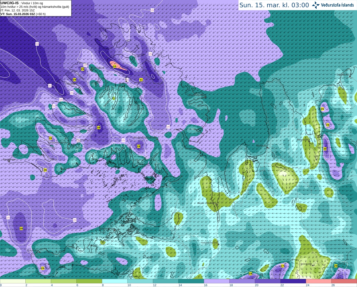Click the 2–4 m/s light green swatch
The height and width of the screenshot is (287, 357).
click(38, 281)
